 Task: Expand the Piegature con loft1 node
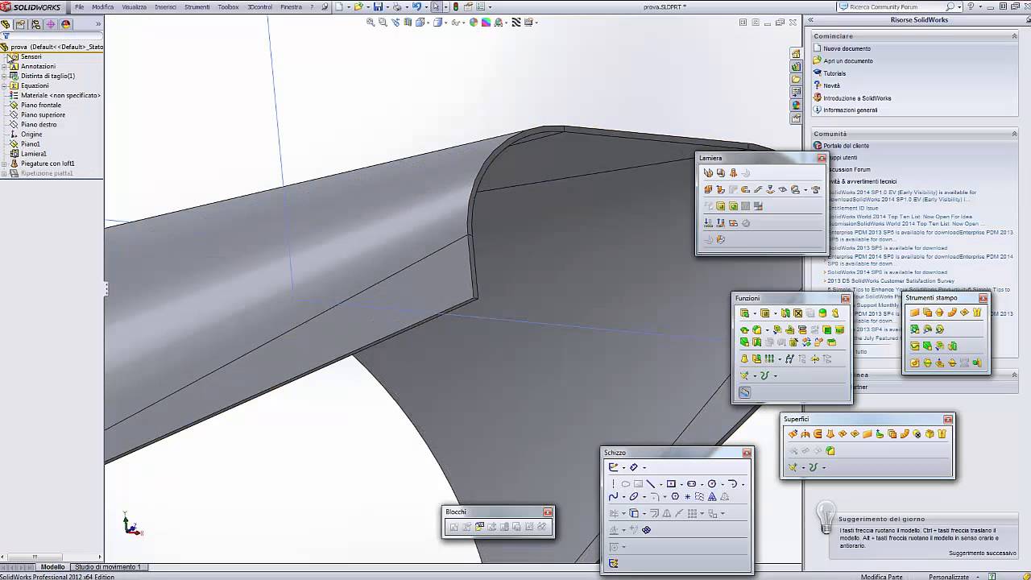click(x=5, y=164)
